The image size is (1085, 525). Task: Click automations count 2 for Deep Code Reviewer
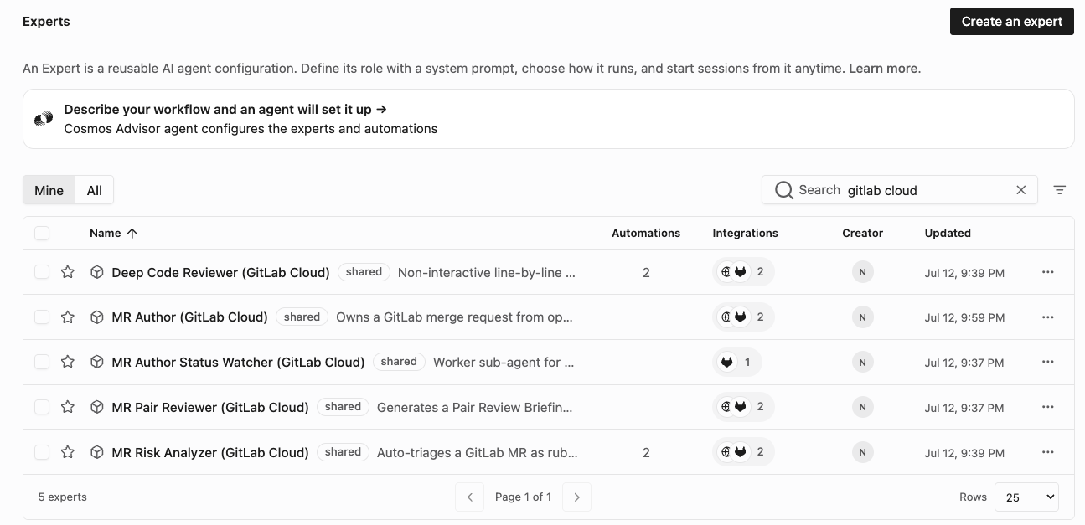(646, 272)
